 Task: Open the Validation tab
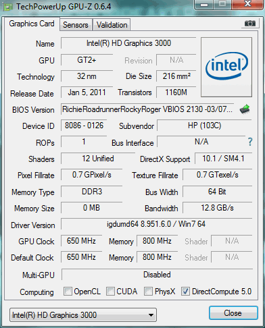[112, 25]
